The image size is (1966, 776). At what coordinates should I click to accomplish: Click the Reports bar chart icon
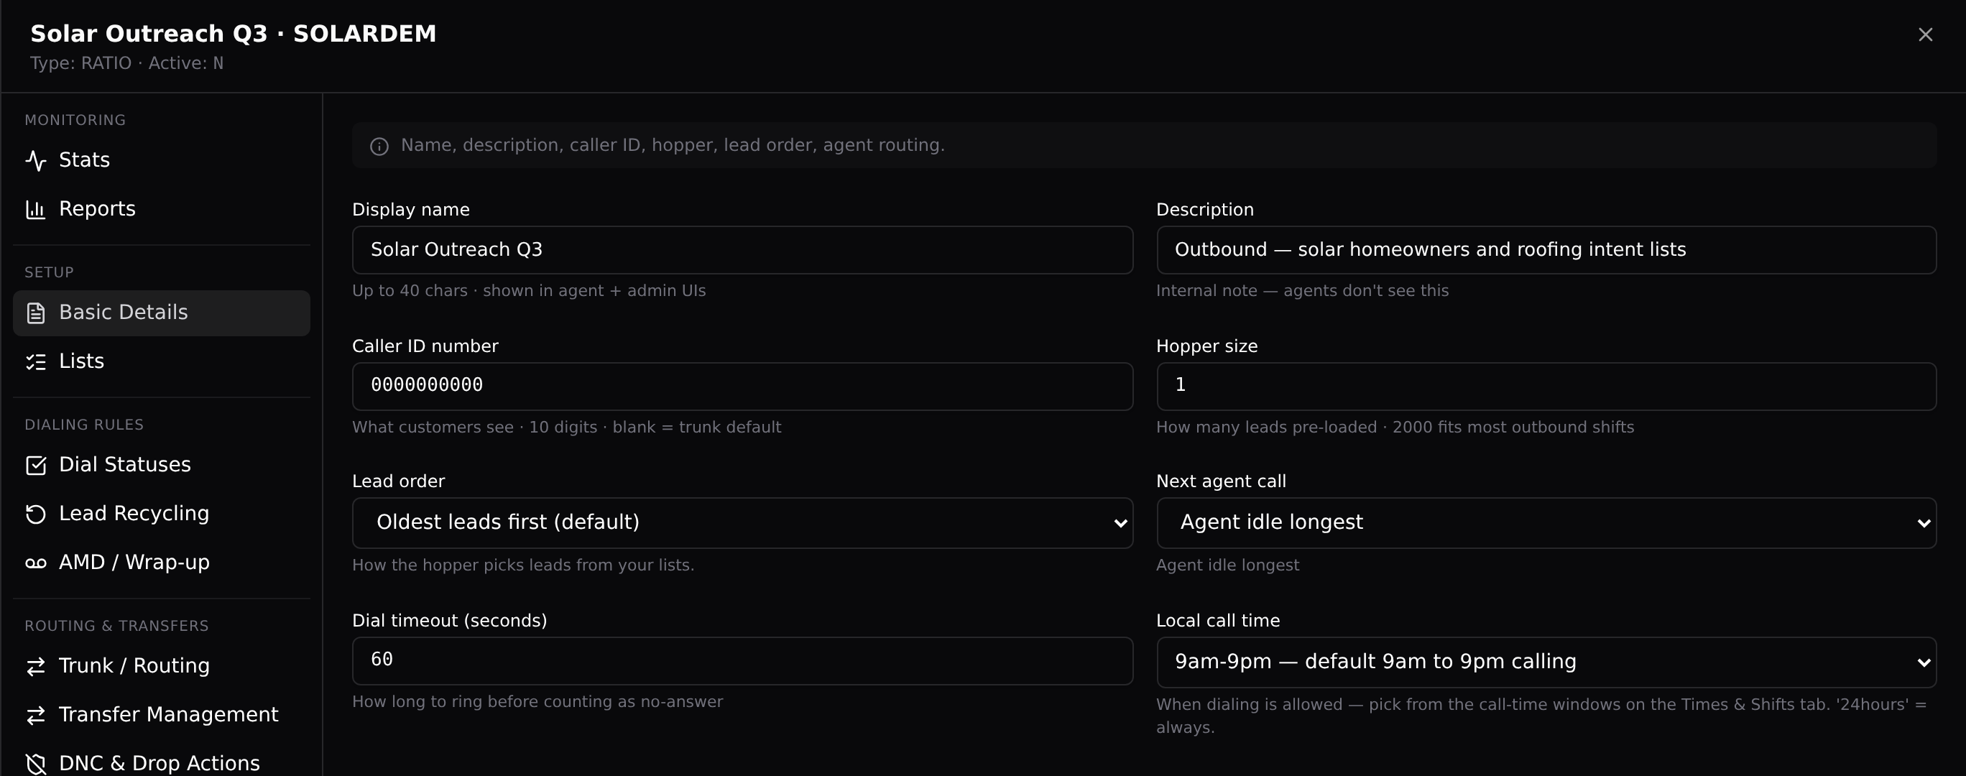point(36,209)
